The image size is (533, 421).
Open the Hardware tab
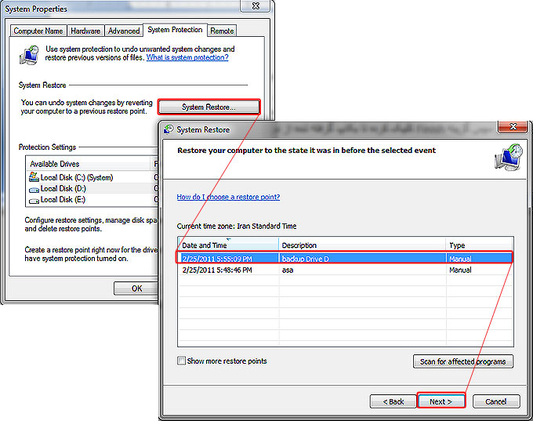85,31
